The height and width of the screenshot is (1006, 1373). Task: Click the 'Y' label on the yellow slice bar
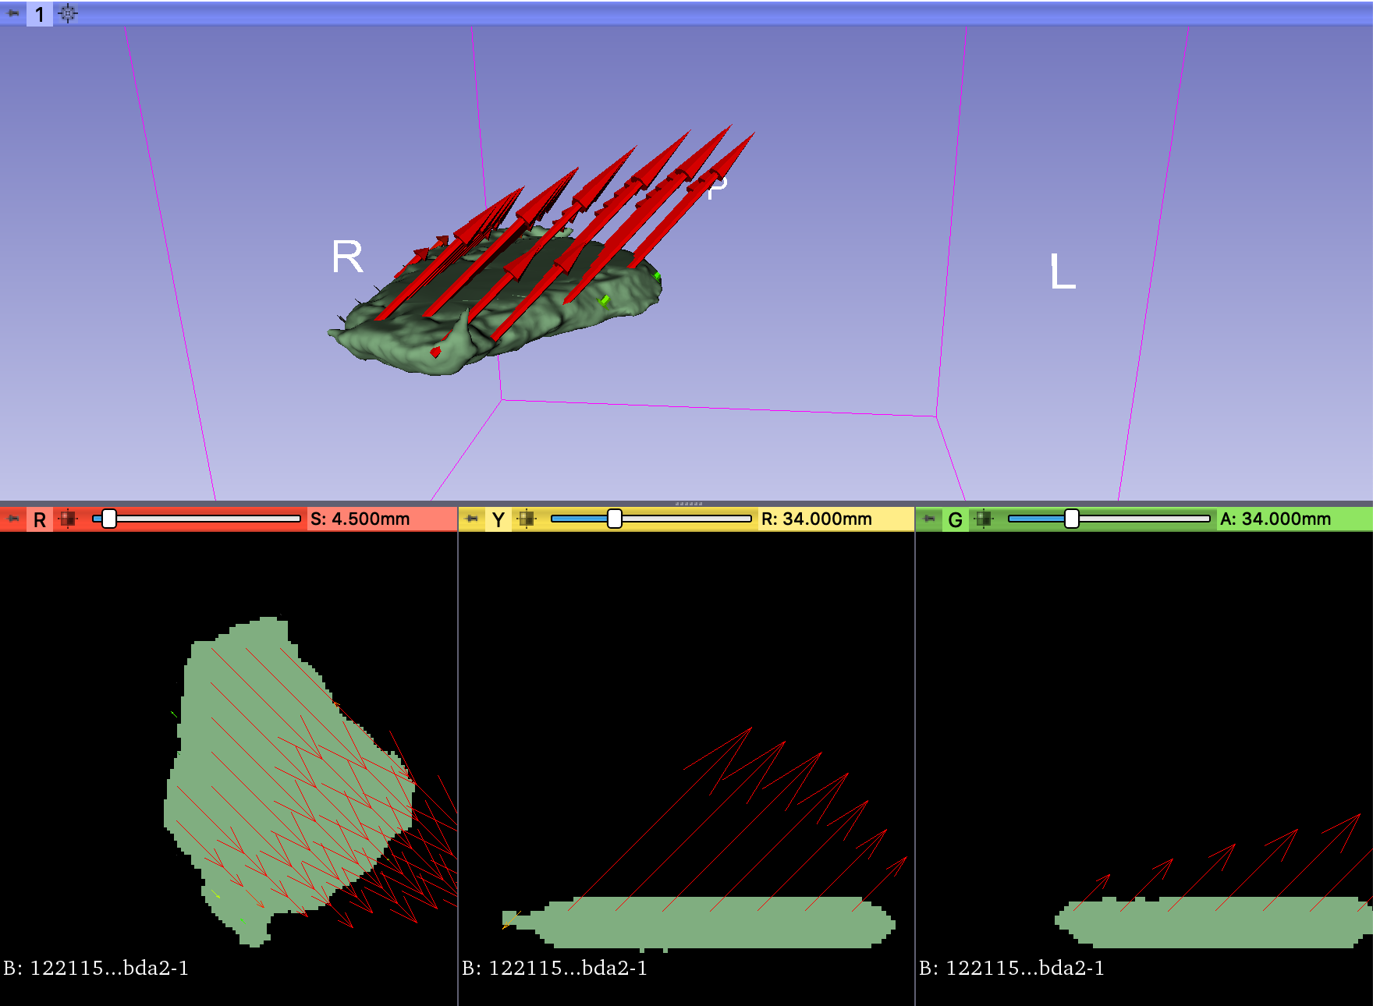[499, 518]
